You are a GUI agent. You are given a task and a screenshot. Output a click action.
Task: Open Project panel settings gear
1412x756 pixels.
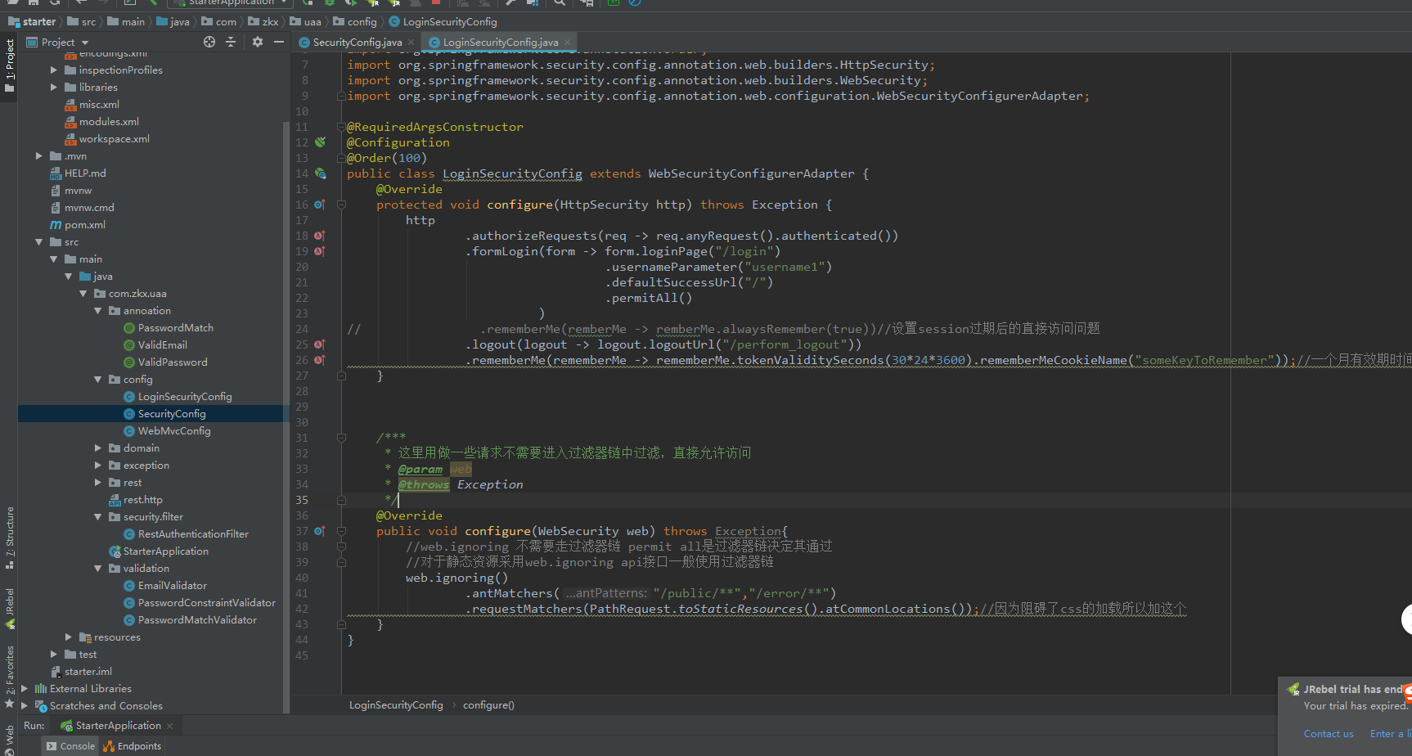click(x=258, y=42)
